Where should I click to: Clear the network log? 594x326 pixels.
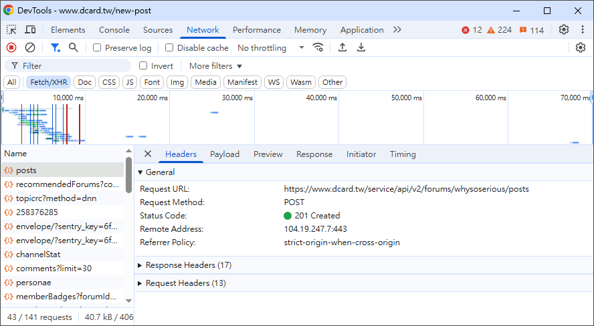click(x=30, y=47)
